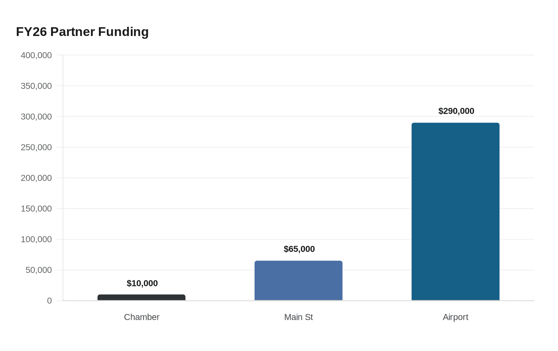The height and width of the screenshot is (351, 558).
Task: Click the Main St axis label
Action: 299,317
